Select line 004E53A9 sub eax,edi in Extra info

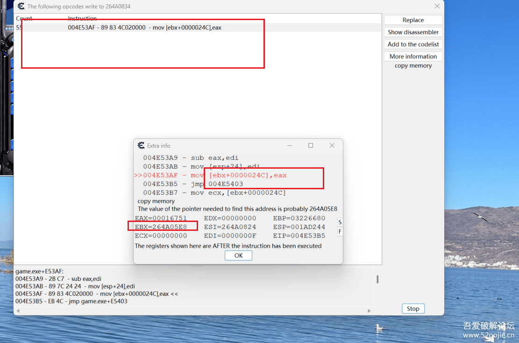(191, 158)
